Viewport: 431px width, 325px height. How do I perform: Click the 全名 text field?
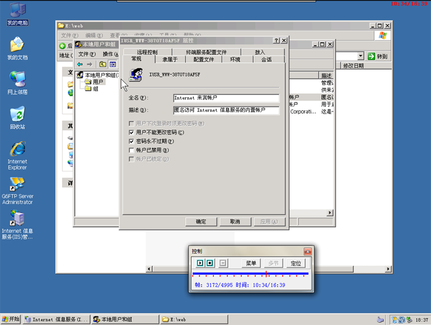pos(226,98)
